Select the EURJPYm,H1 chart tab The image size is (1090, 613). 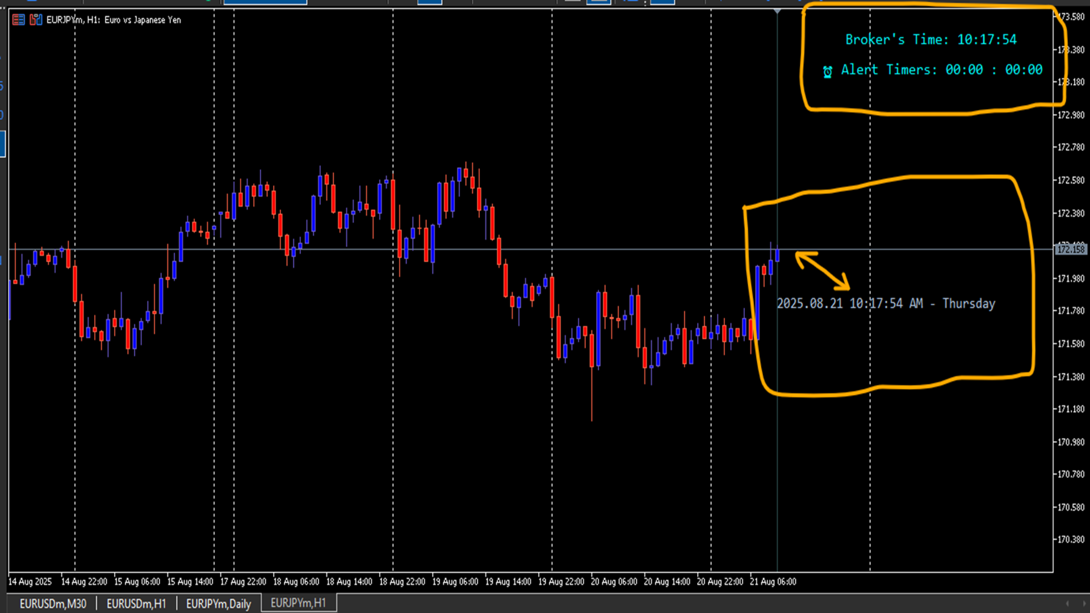point(299,603)
